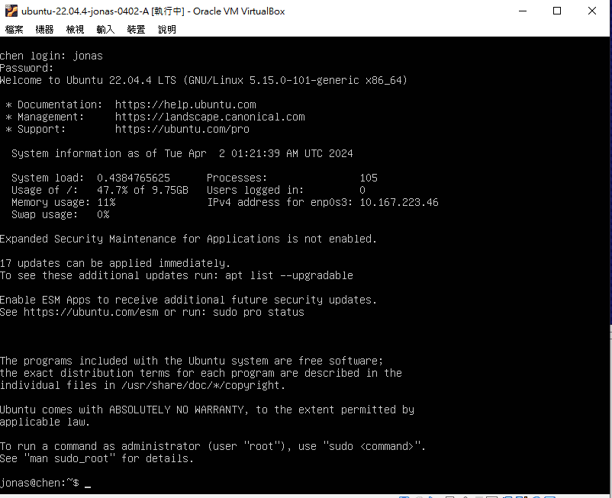Click the IPv4 address 10.167.223.46
Viewport: 612px width, 498px height.
(399, 202)
